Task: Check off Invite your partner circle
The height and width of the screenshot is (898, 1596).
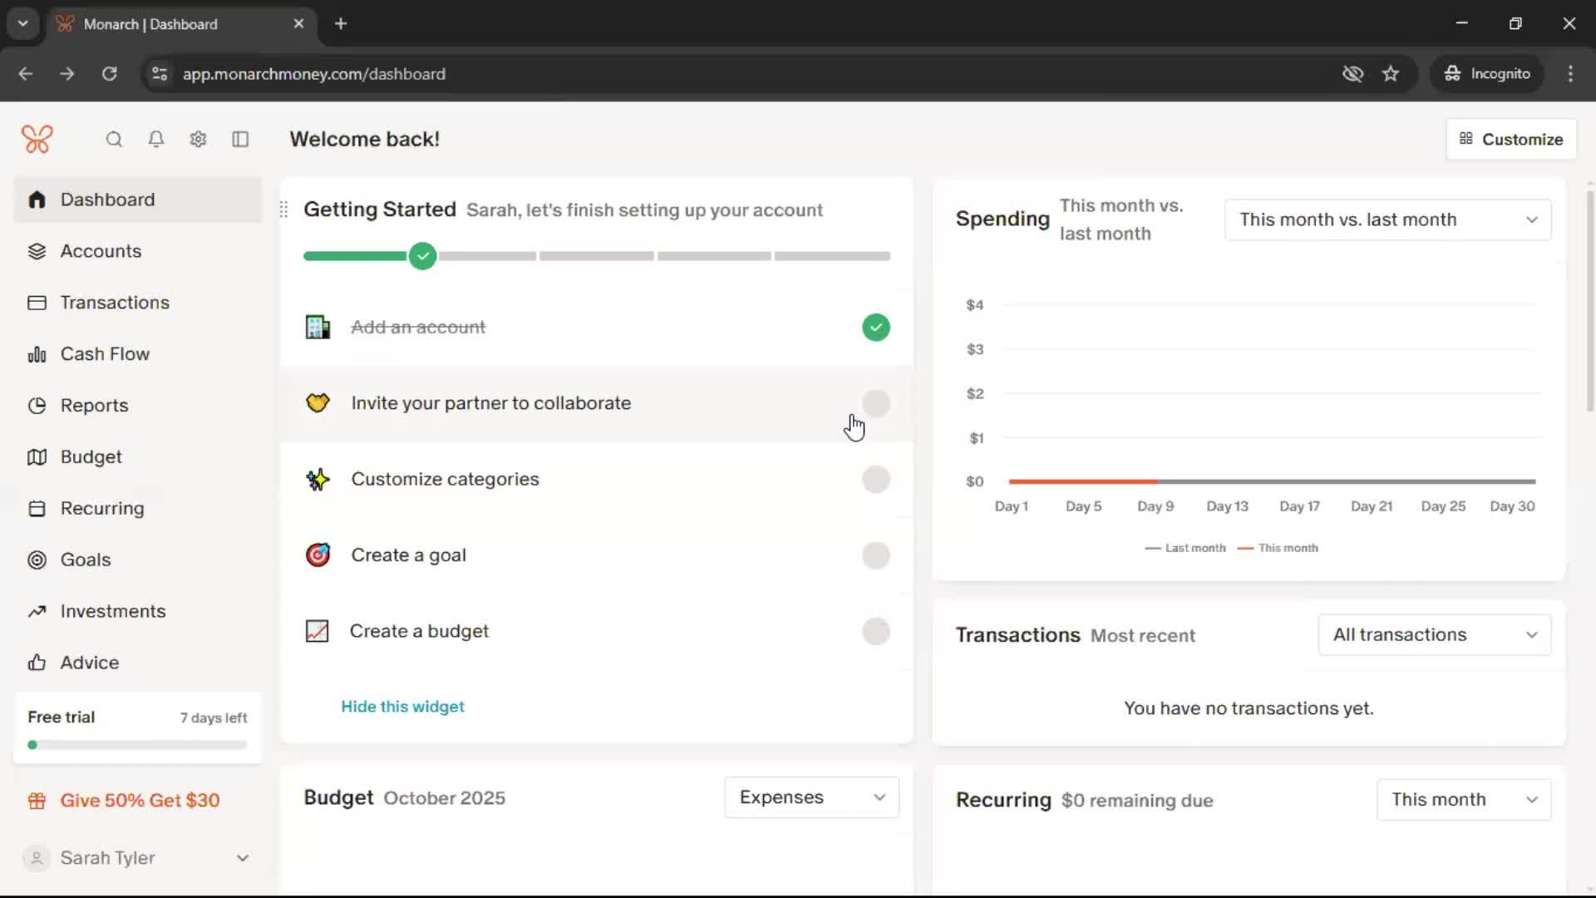Action: pos(875,403)
